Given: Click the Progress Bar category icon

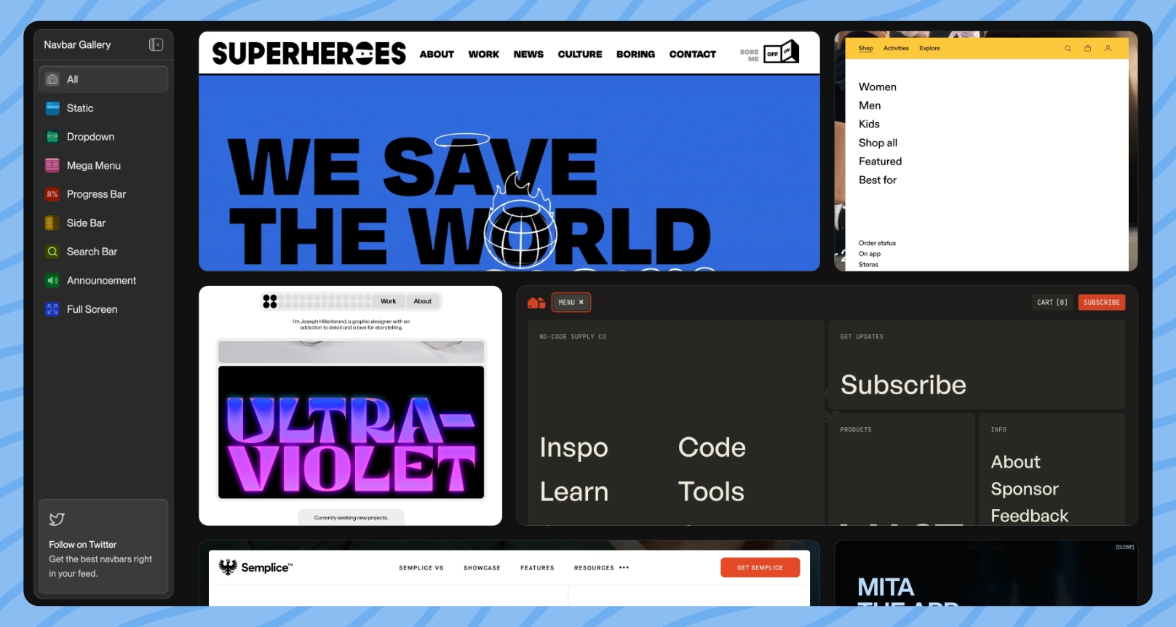Looking at the screenshot, I should [x=52, y=194].
